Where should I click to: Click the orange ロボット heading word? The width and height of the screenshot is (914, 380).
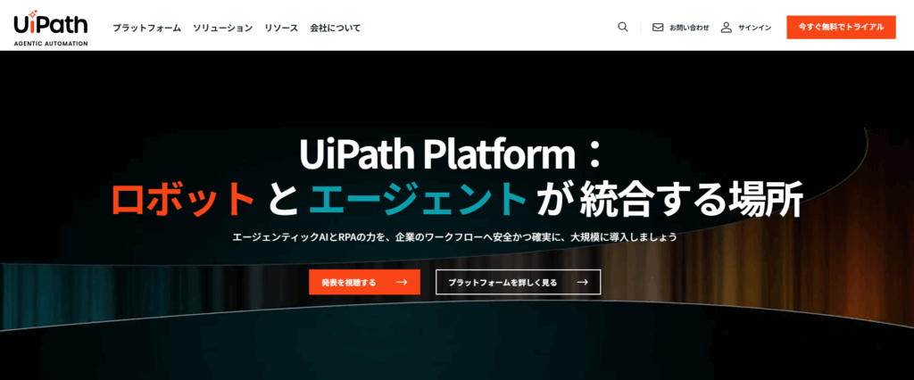[x=182, y=199]
